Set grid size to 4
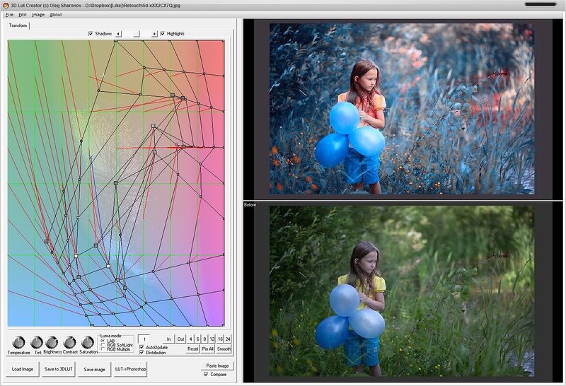 (191, 339)
